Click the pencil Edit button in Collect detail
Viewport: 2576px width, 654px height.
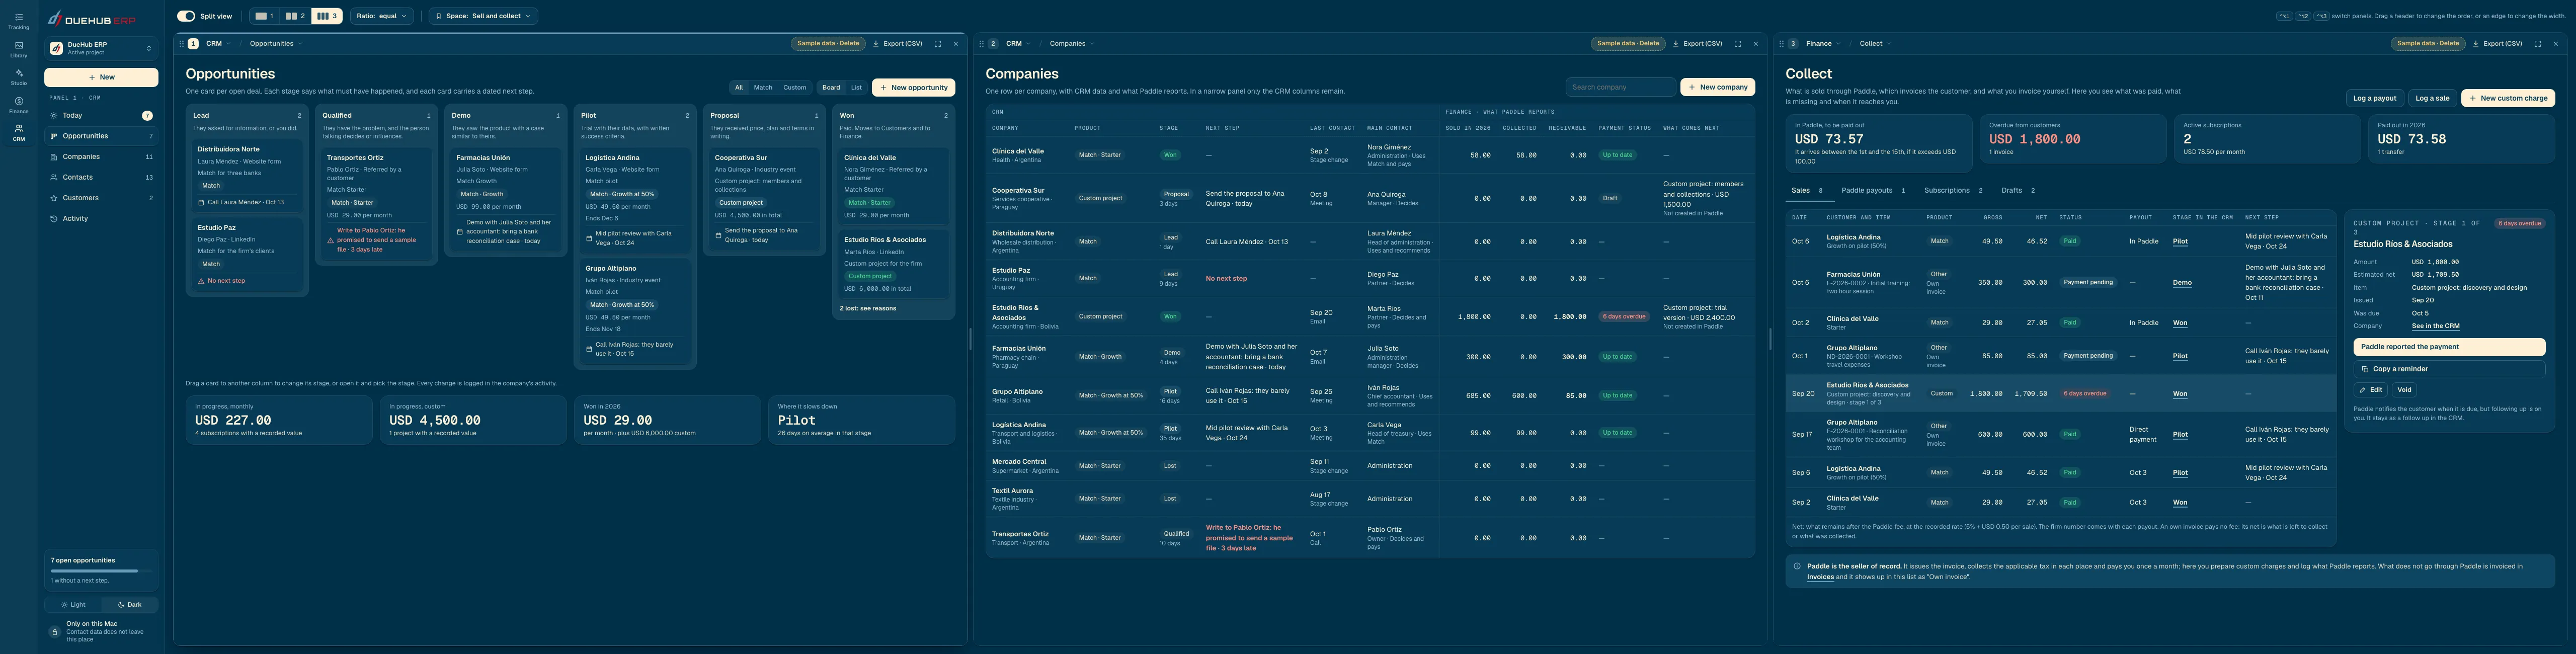2370,390
